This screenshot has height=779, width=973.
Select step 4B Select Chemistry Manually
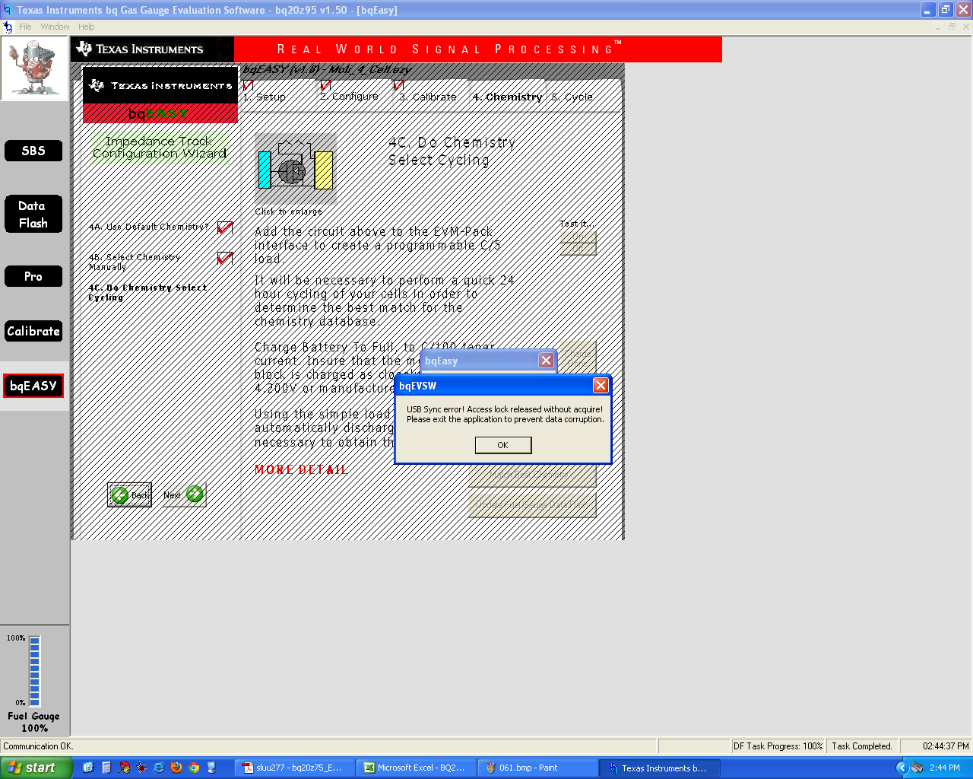pos(135,262)
